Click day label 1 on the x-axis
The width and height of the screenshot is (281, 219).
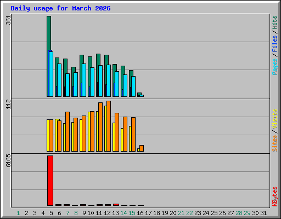[x=18, y=213]
